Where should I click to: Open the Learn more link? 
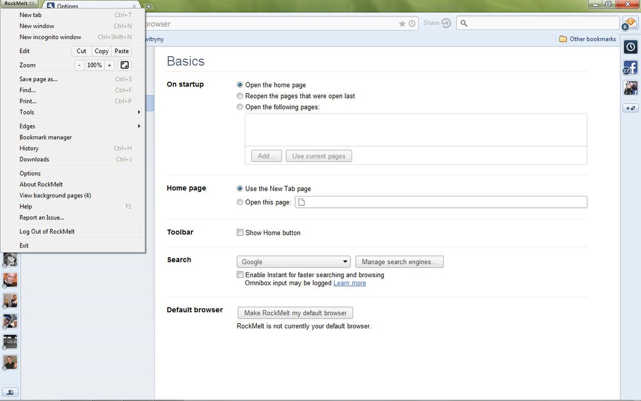pyautogui.click(x=350, y=283)
